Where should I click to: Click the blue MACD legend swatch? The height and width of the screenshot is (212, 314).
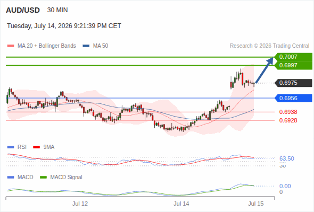point(11,178)
